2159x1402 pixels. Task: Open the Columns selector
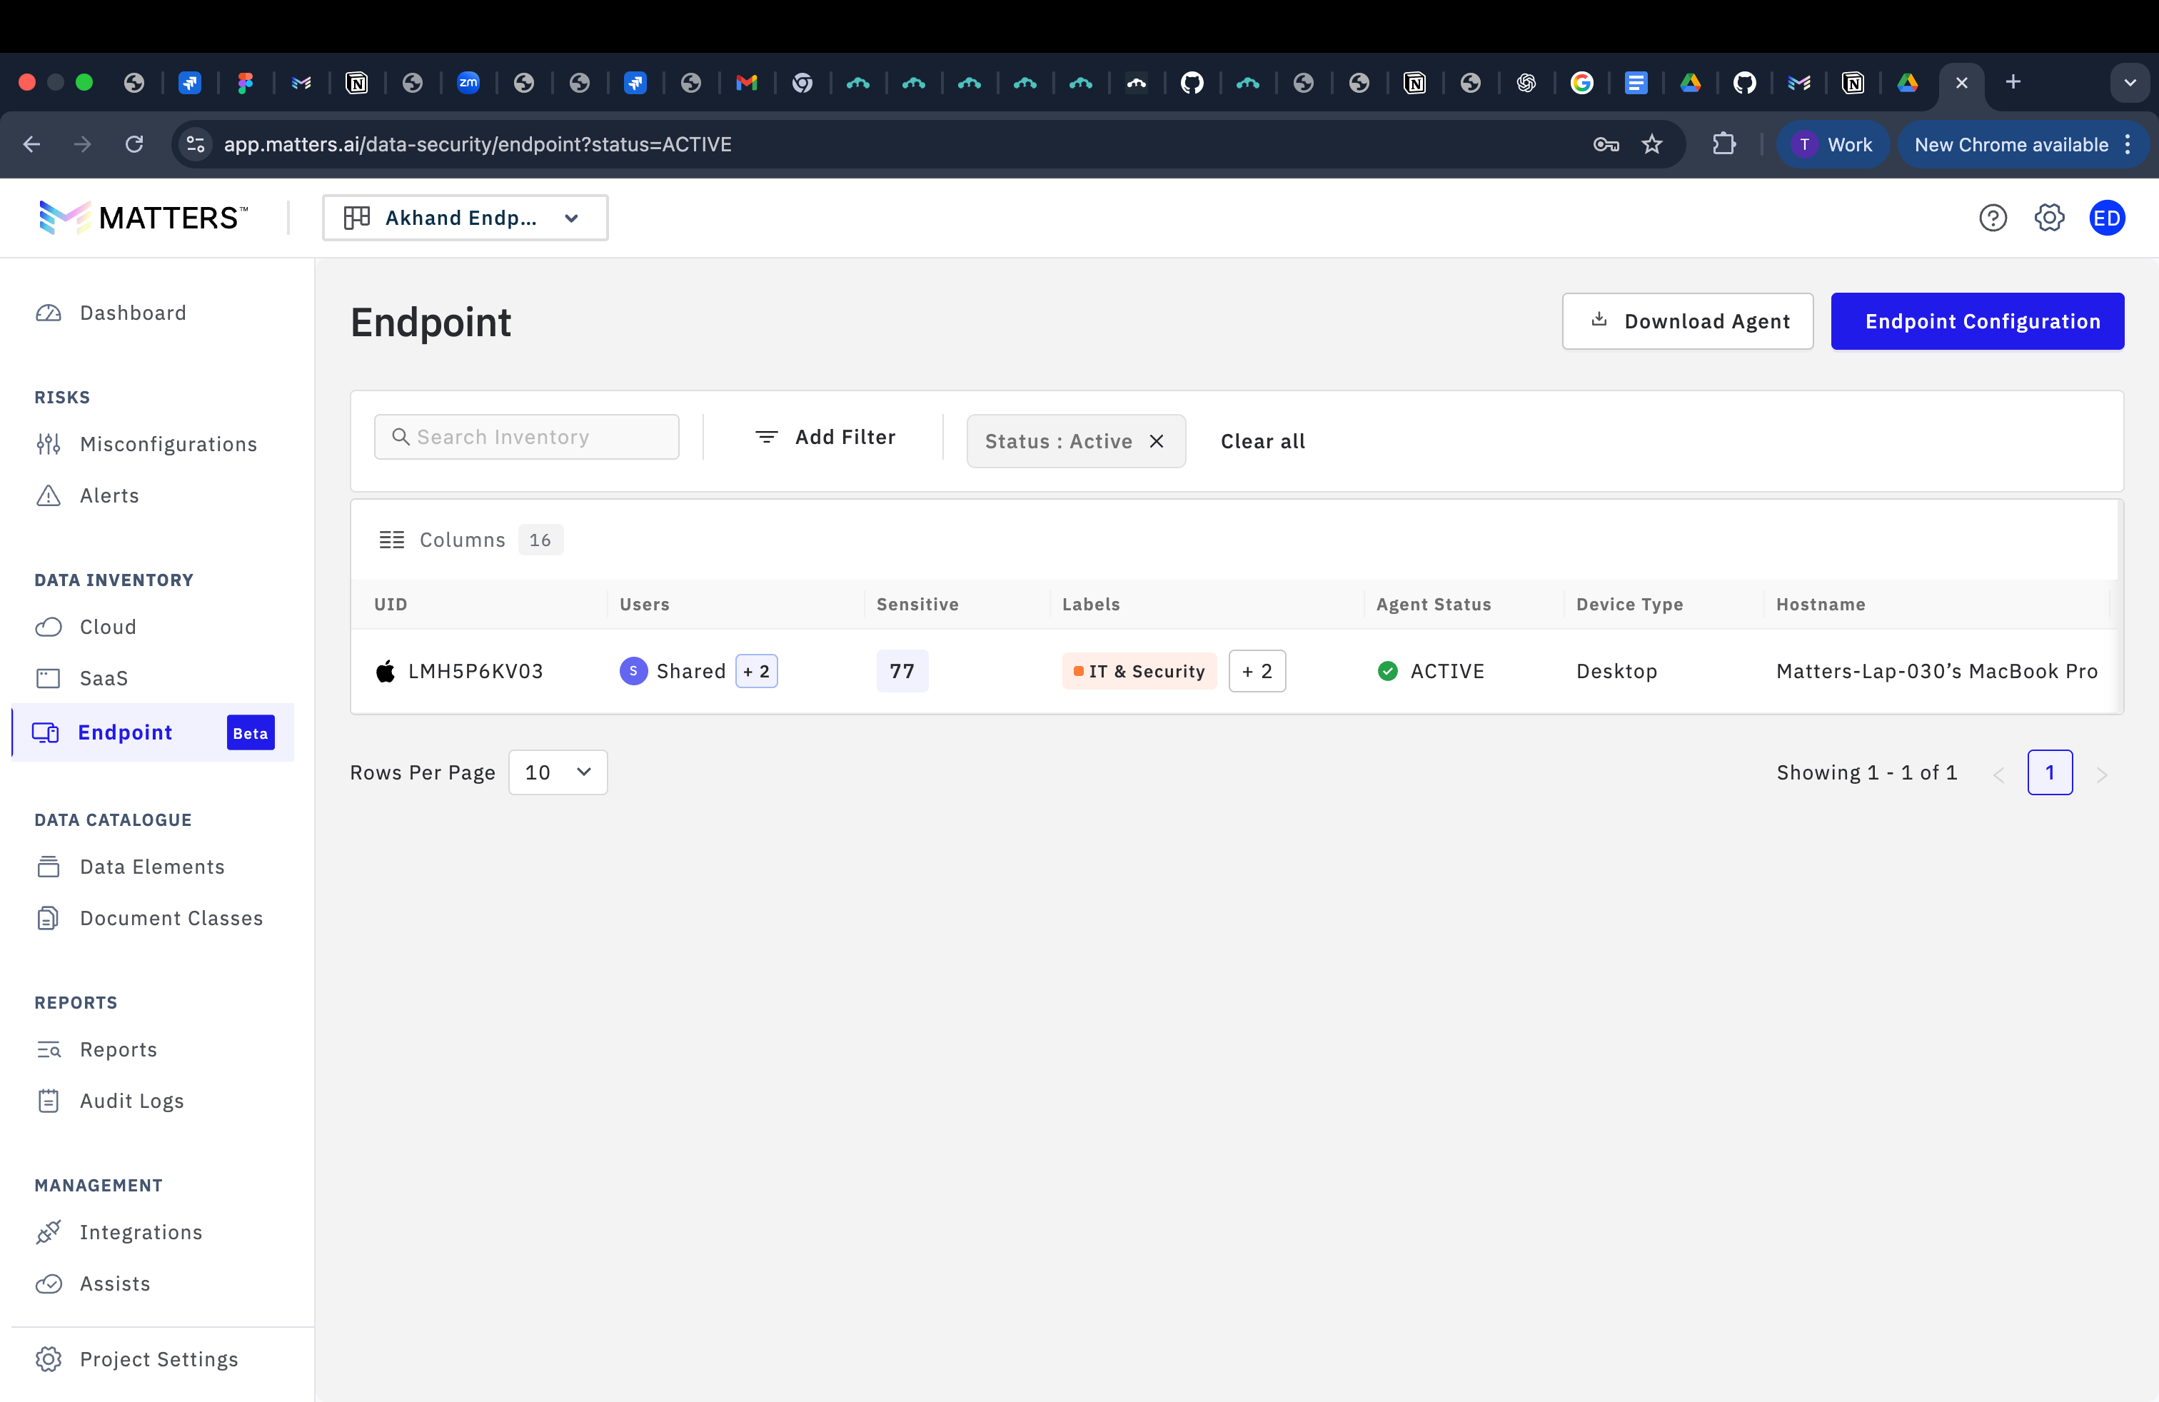coord(470,540)
